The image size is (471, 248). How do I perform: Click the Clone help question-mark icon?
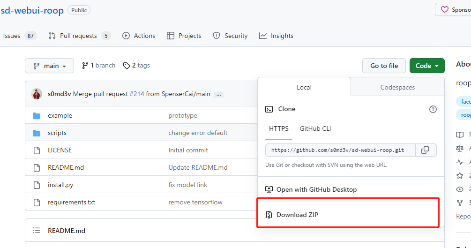pos(433,109)
